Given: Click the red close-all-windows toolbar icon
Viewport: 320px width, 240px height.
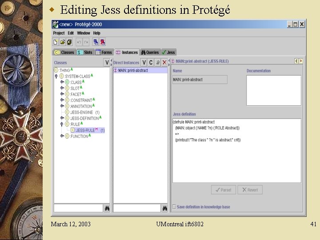Looking at the screenshot, I should (103, 42).
